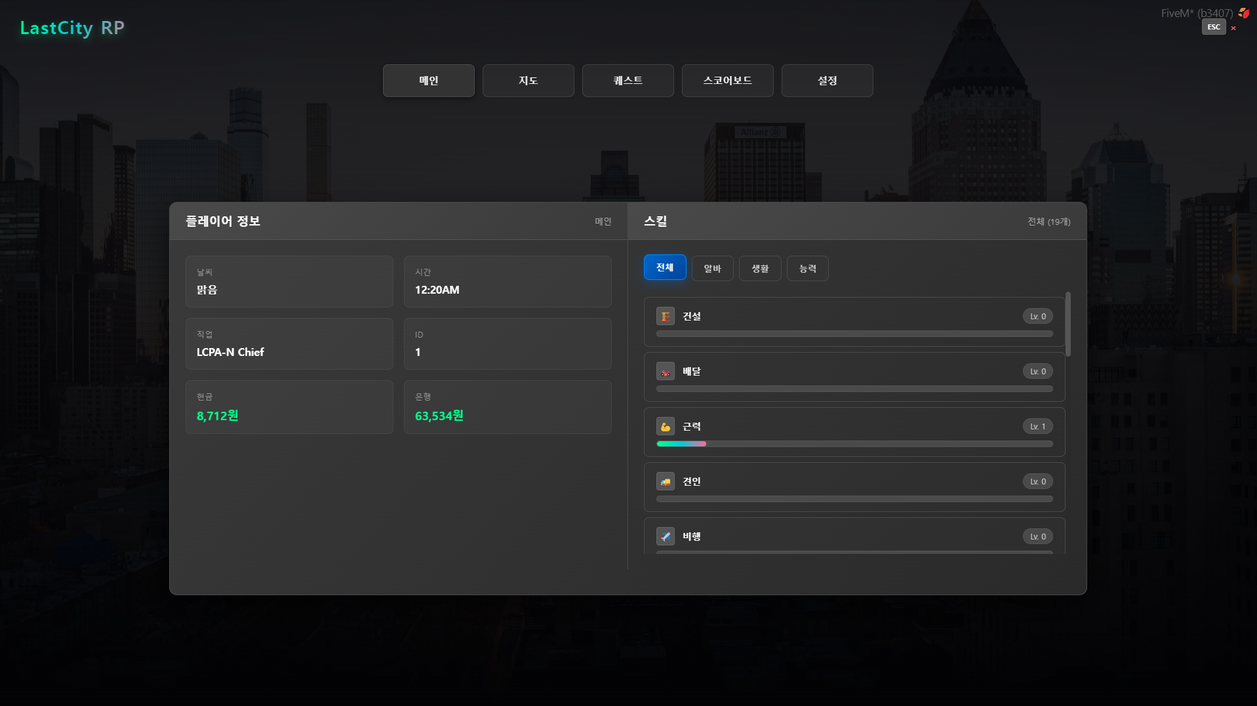Select the 전체 skill filter

(x=665, y=267)
